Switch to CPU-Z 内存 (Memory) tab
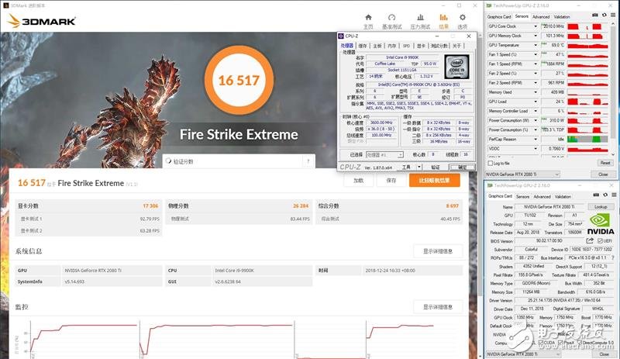The image size is (620, 359). [x=391, y=46]
